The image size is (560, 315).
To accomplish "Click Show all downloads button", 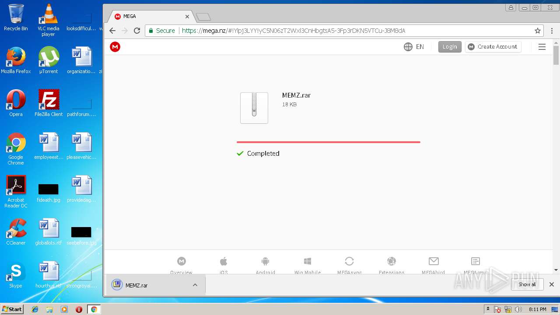I will [x=527, y=284].
